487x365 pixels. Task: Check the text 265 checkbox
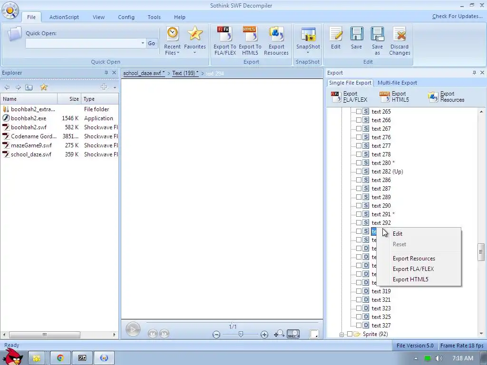359,111
